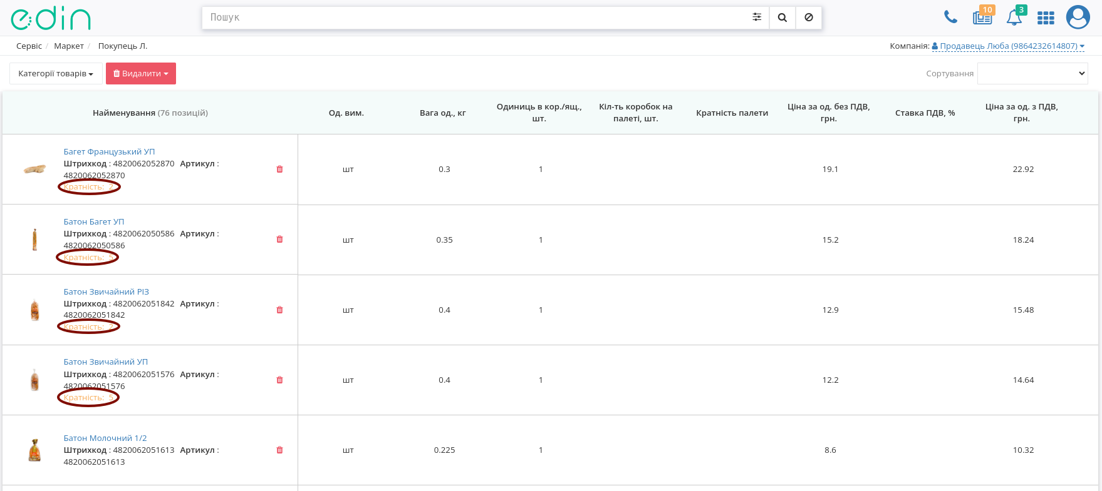Click Одиниць в кор./ящ. column header

(539, 113)
